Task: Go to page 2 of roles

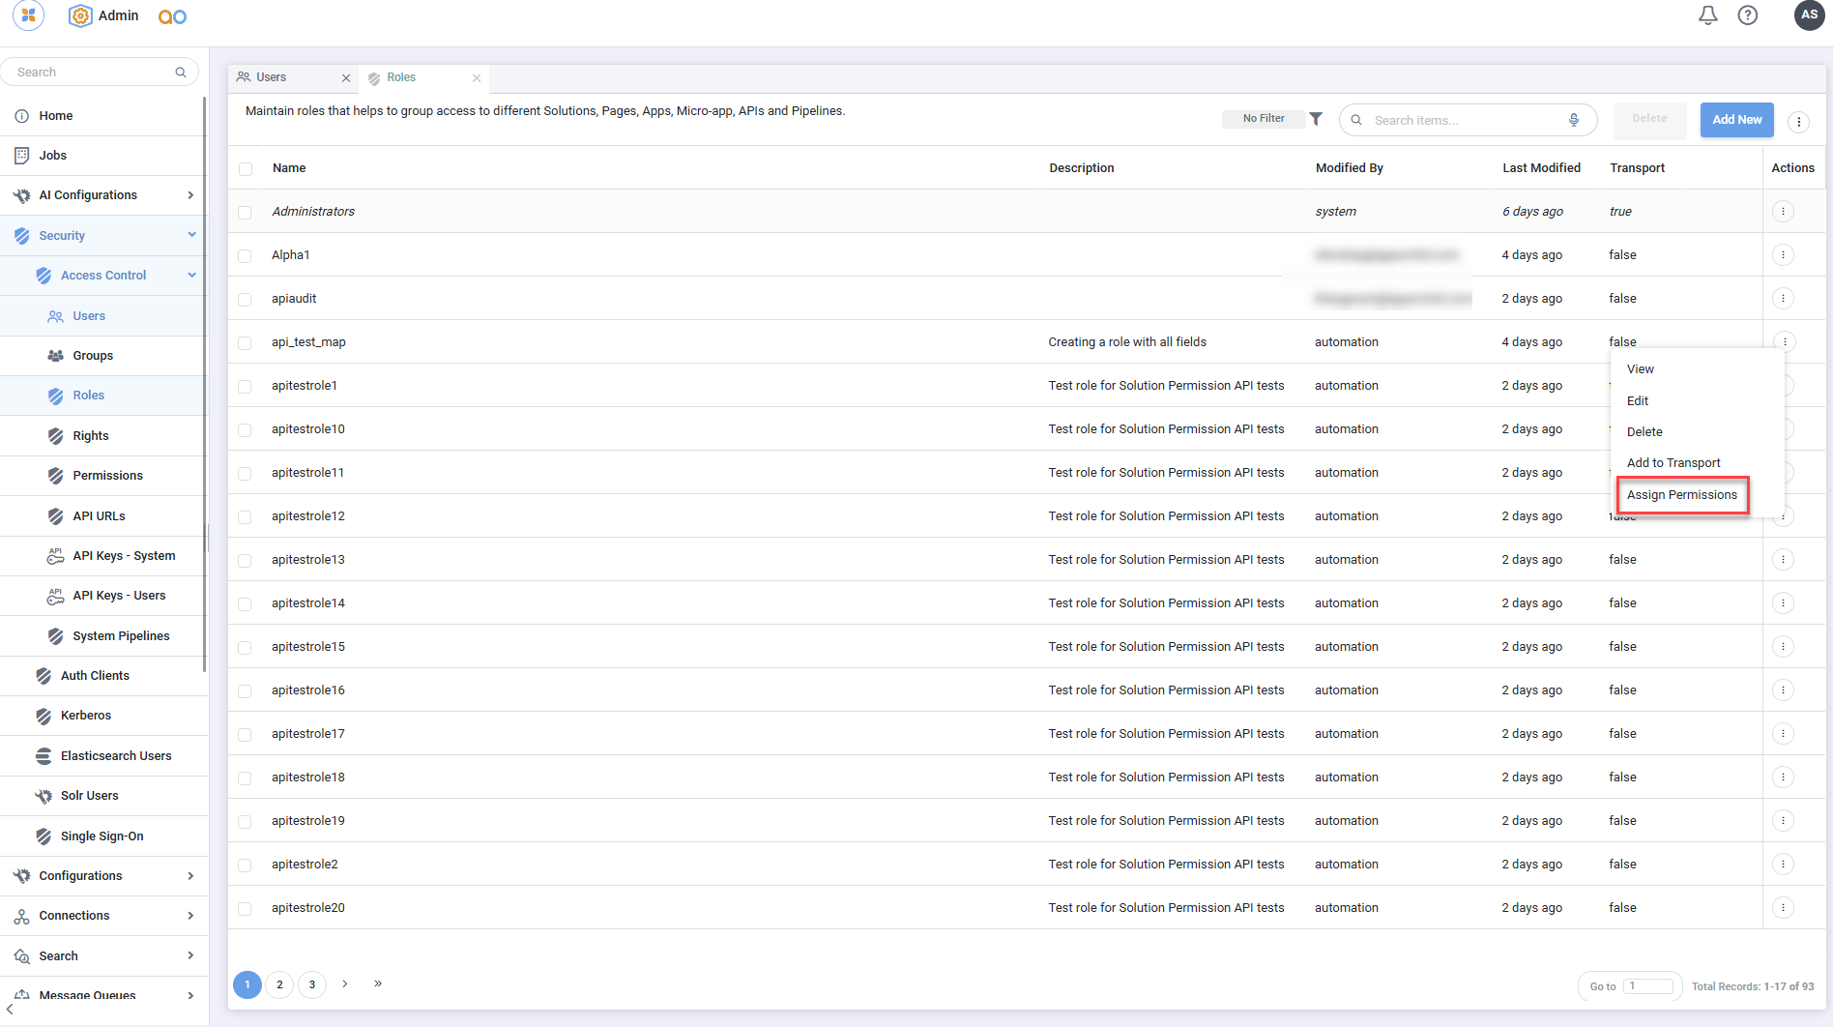Action: tap(279, 984)
